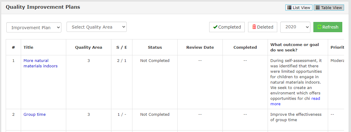Click the List View lines icon

point(289,8)
